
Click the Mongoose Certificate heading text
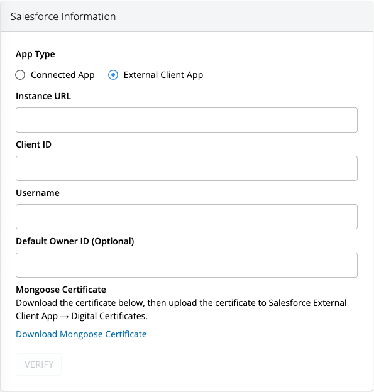click(61, 290)
